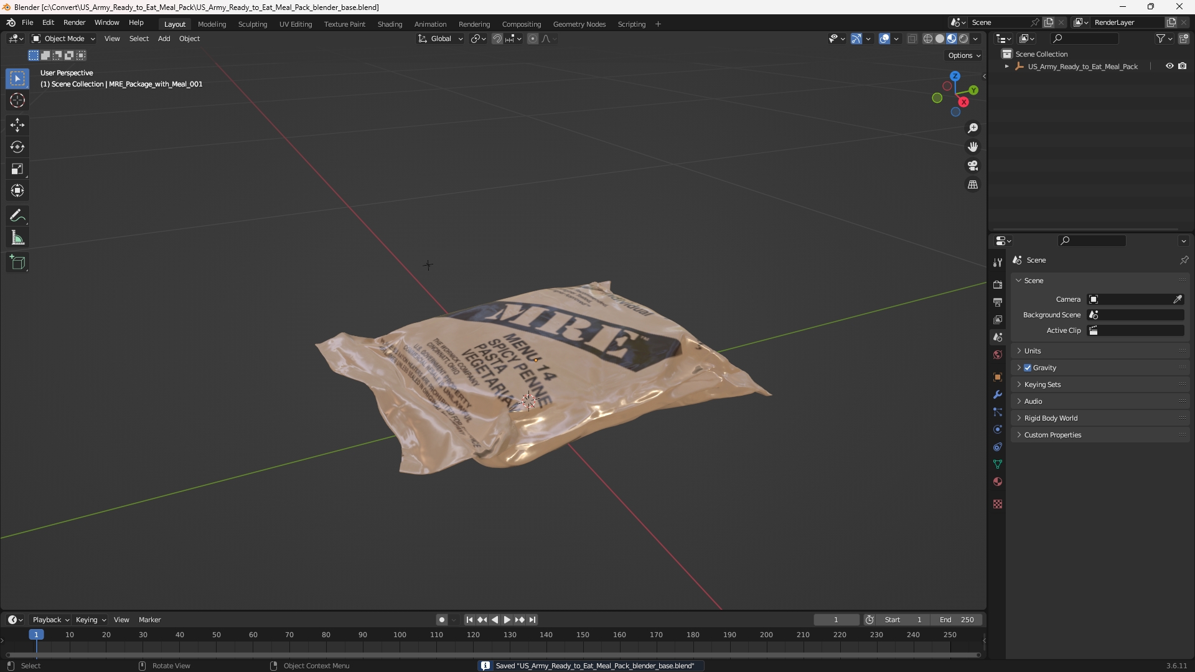
Task: Play the animation forward
Action: point(507,620)
